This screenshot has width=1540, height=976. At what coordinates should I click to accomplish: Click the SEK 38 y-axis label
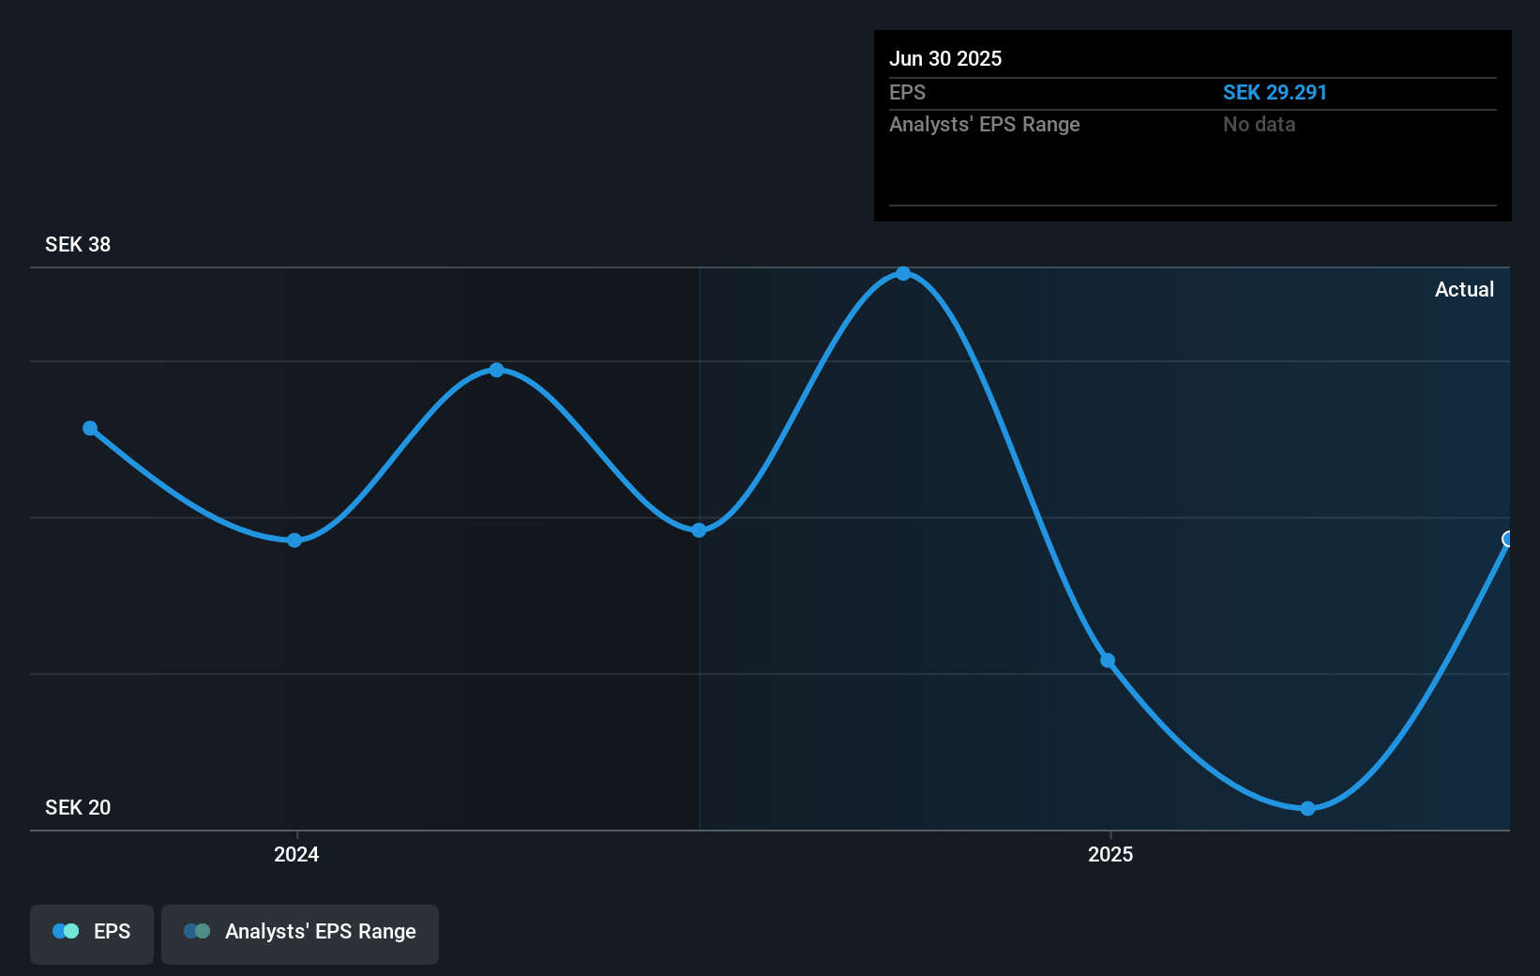pyautogui.click(x=78, y=244)
